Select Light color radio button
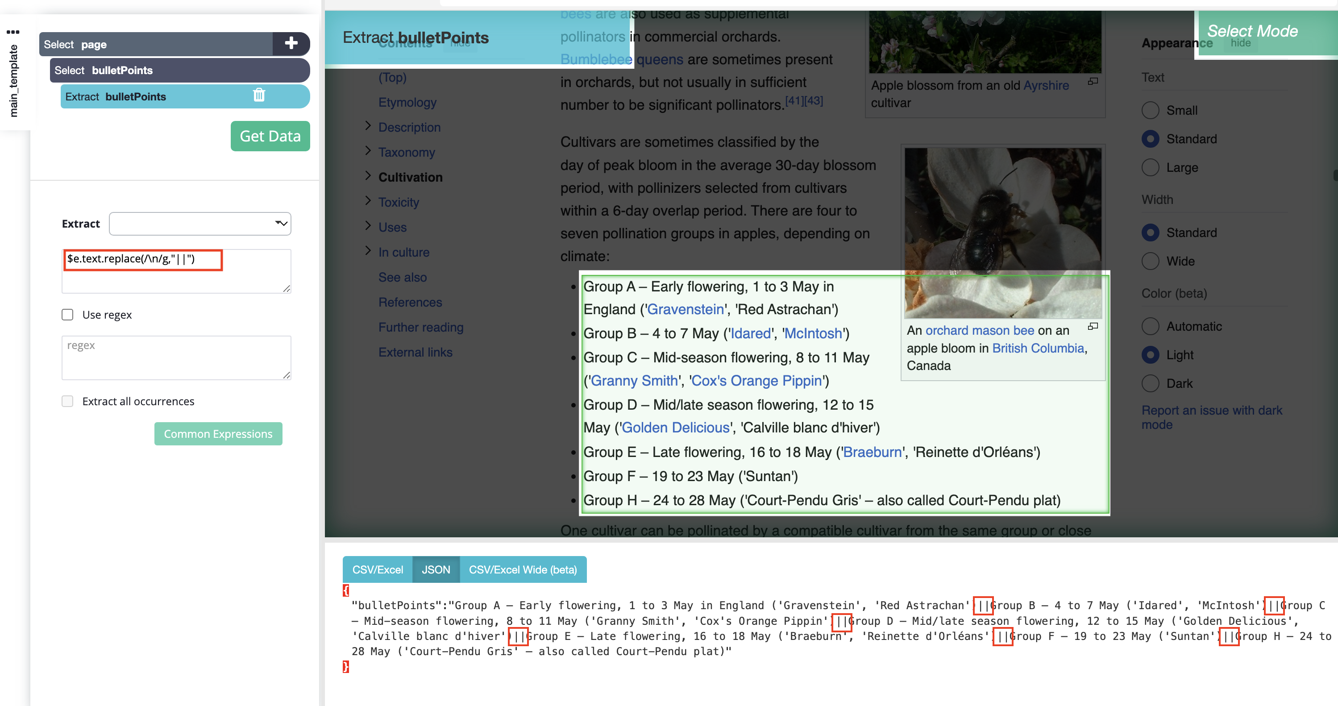This screenshot has width=1338, height=706. 1151,355
